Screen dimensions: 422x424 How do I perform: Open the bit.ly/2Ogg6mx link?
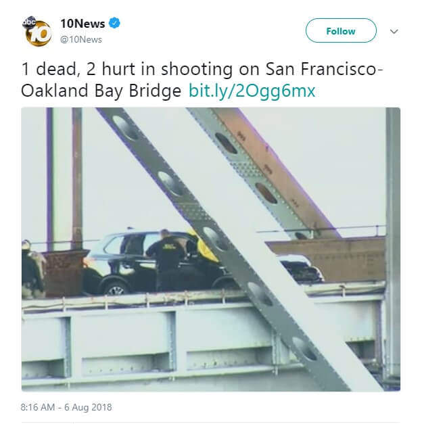(x=252, y=91)
